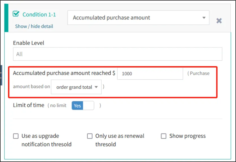Image resolution: width=236 pixels, height=162 pixels.
Task: Expand the 'order grand total' dropdown
Action: click(x=76, y=87)
